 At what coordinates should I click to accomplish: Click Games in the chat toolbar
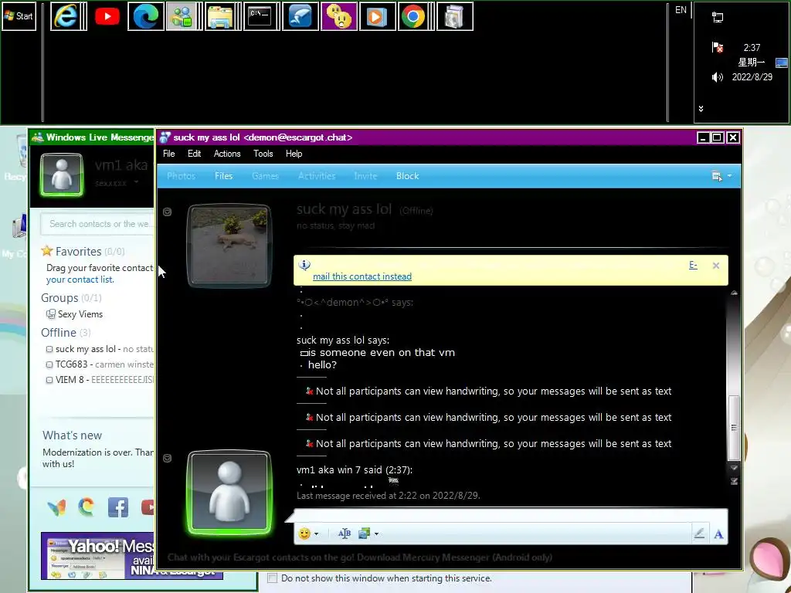pyautogui.click(x=266, y=176)
